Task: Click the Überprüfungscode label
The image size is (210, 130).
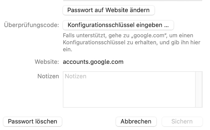Action: pyautogui.click(x=31, y=25)
